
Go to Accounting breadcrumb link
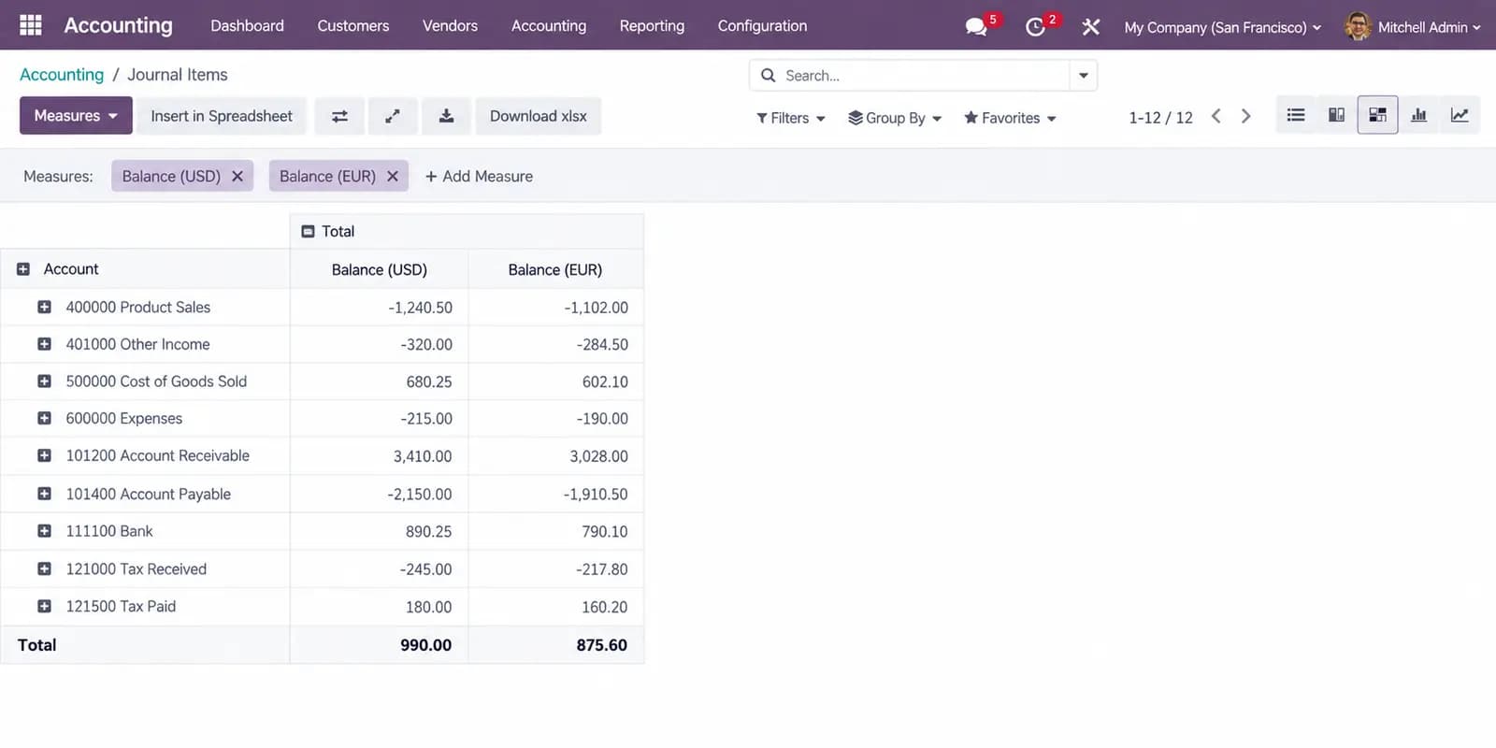[62, 74]
